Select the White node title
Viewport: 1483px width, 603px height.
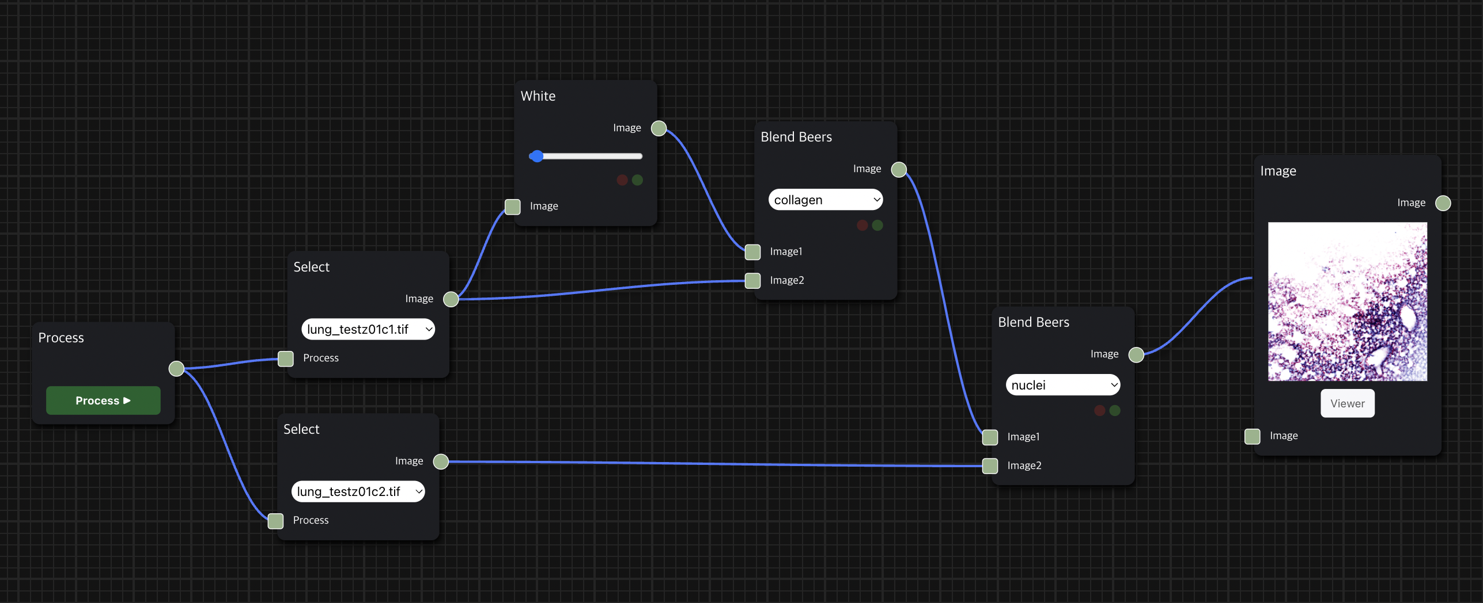pyautogui.click(x=538, y=96)
